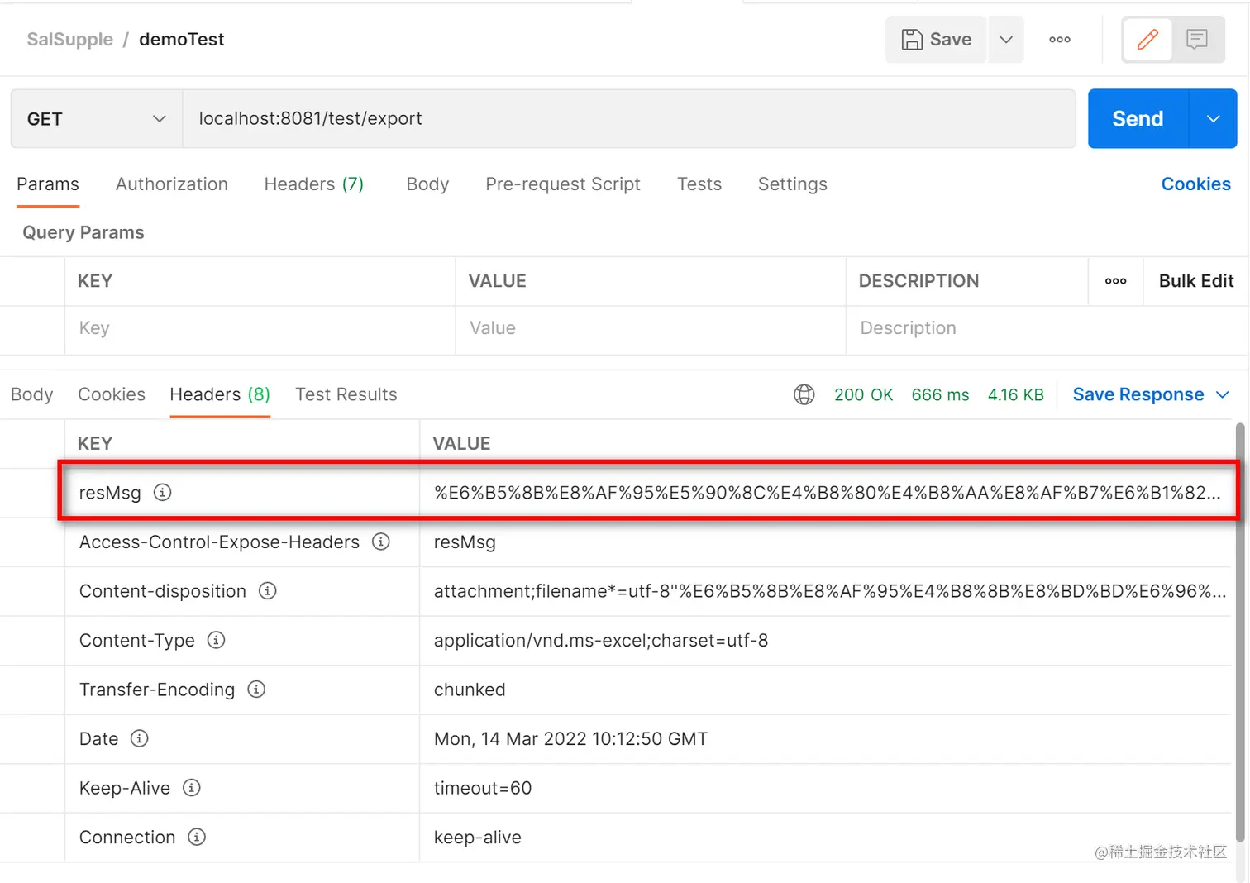The image size is (1250, 883).
Task: Click the globe network information icon
Action: pos(804,394)
